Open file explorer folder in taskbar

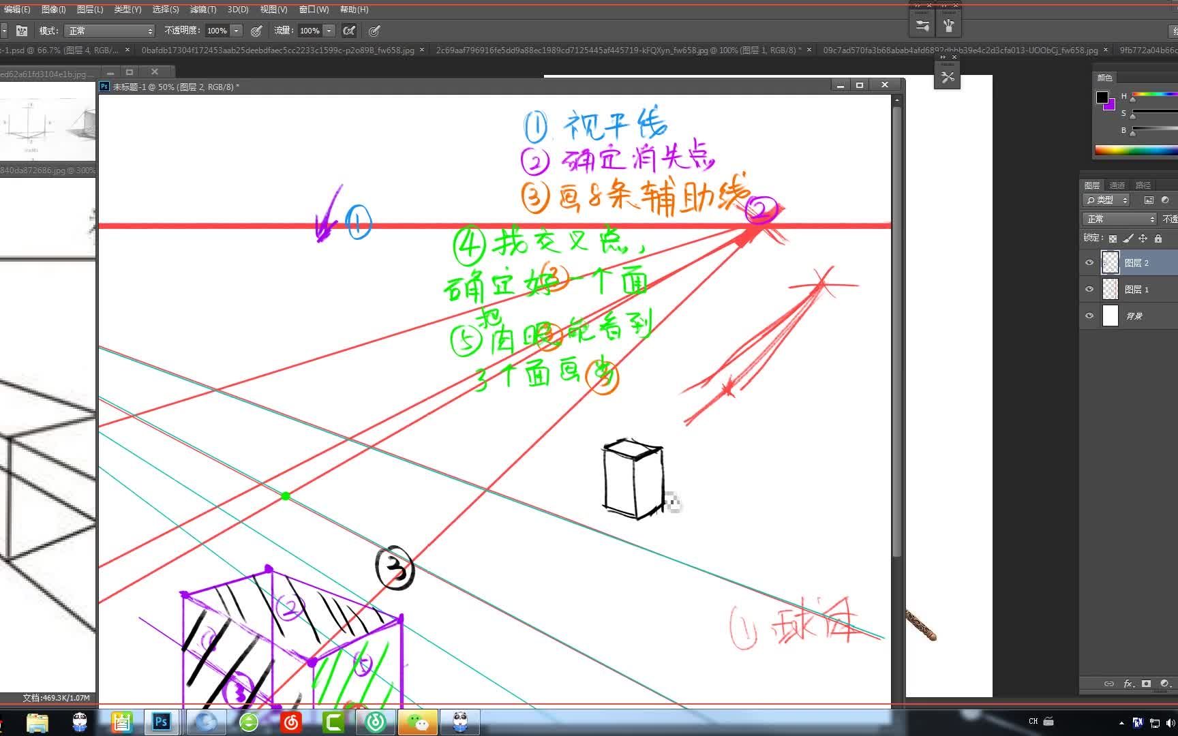[x=37, y=722]
